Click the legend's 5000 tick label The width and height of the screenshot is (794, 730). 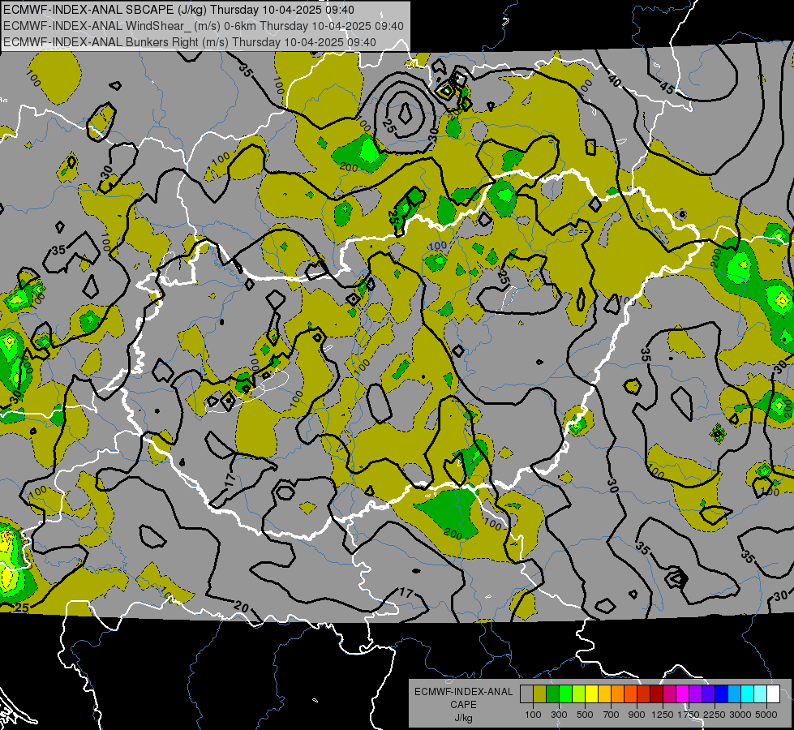(x=766, y=715)
